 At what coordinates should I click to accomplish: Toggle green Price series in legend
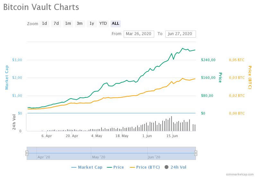coord(115,167)
